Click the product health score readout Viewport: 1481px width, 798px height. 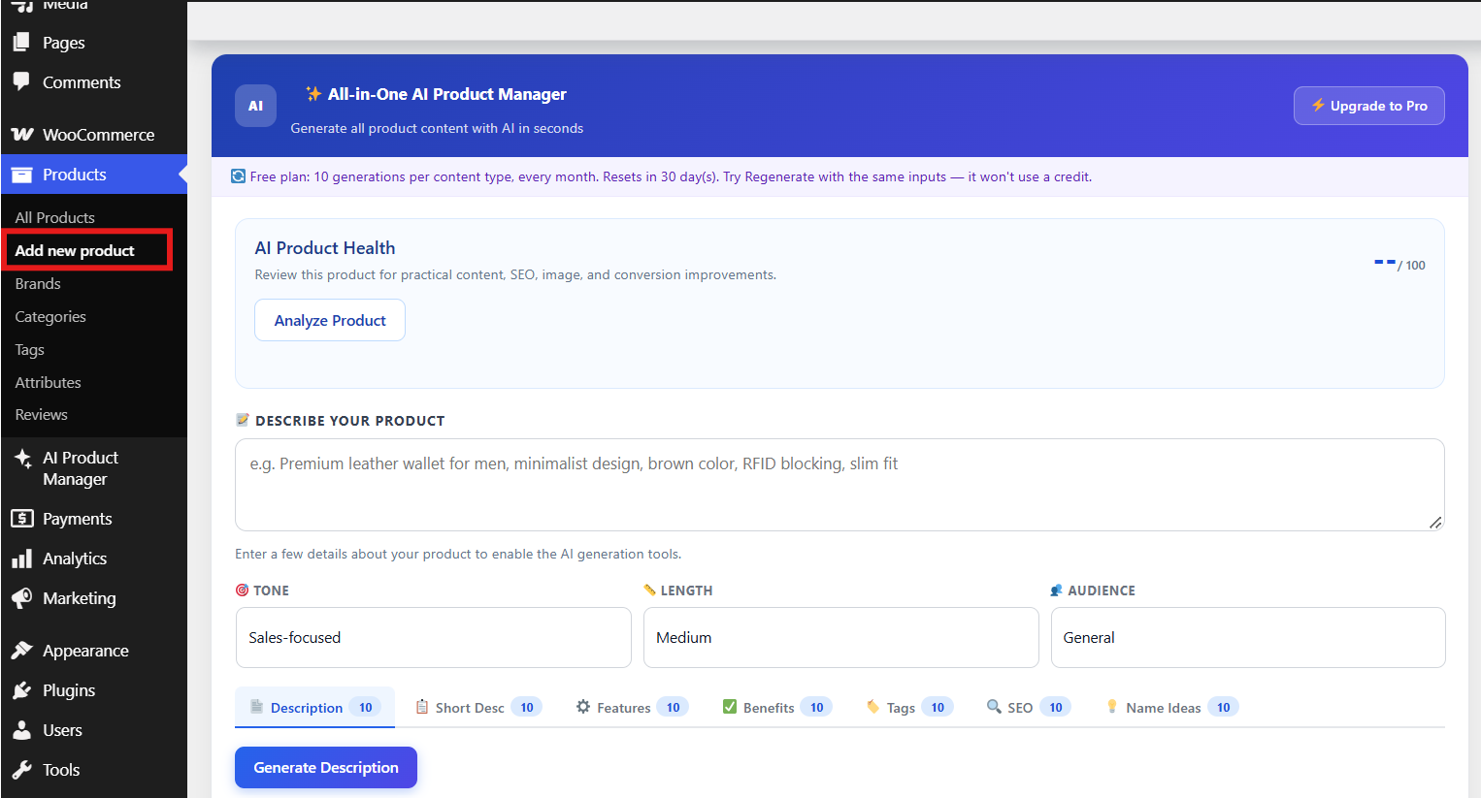pyautogui.click(x=1399, y=264)
